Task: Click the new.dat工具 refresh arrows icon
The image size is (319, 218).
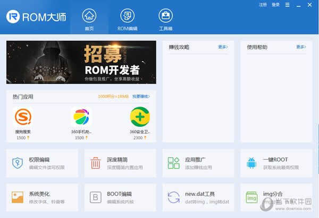Action: [173, 197]
